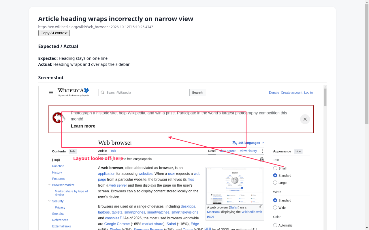Image resolution: width=369 pixels, height=230 pixels.
Task: Click the page protection padlock icon
Action: [262, 159]
